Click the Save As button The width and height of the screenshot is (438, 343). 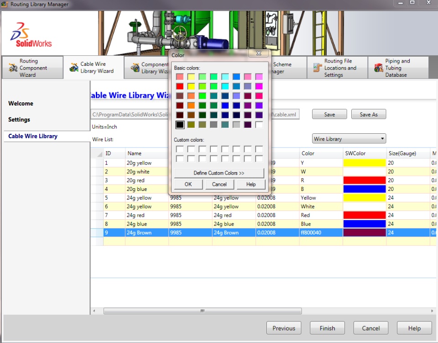(x=369, y=114)
